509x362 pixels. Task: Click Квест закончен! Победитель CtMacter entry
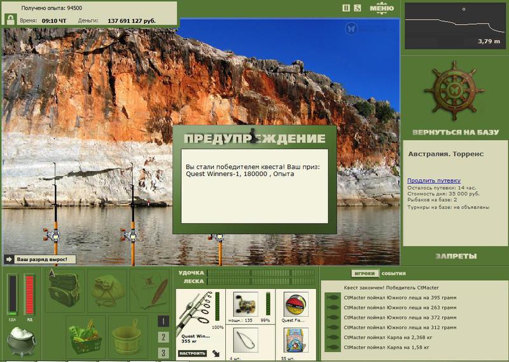(391, 288)
